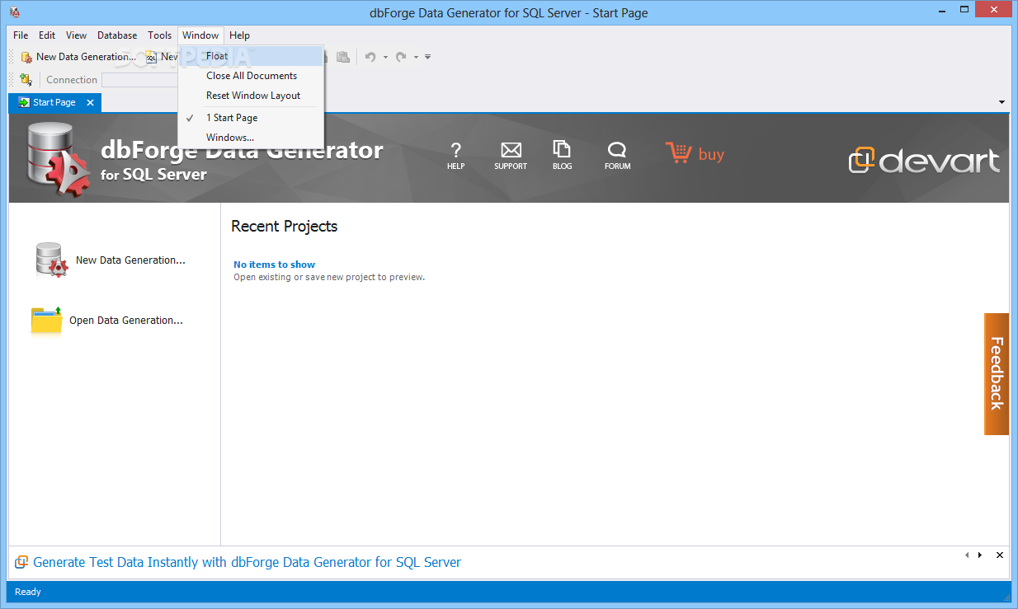Open the Windows... dialog entry
Screen dimensions: 1018x609
click(x=251, y=138)
